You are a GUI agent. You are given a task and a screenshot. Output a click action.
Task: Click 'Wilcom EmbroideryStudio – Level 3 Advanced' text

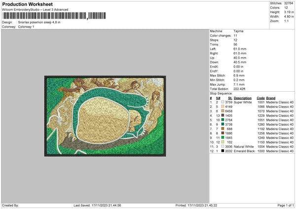point(35,10)
